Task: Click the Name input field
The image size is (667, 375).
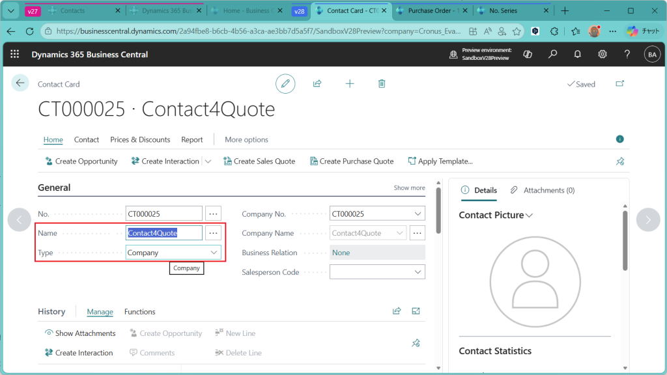Action: point(164,233)
